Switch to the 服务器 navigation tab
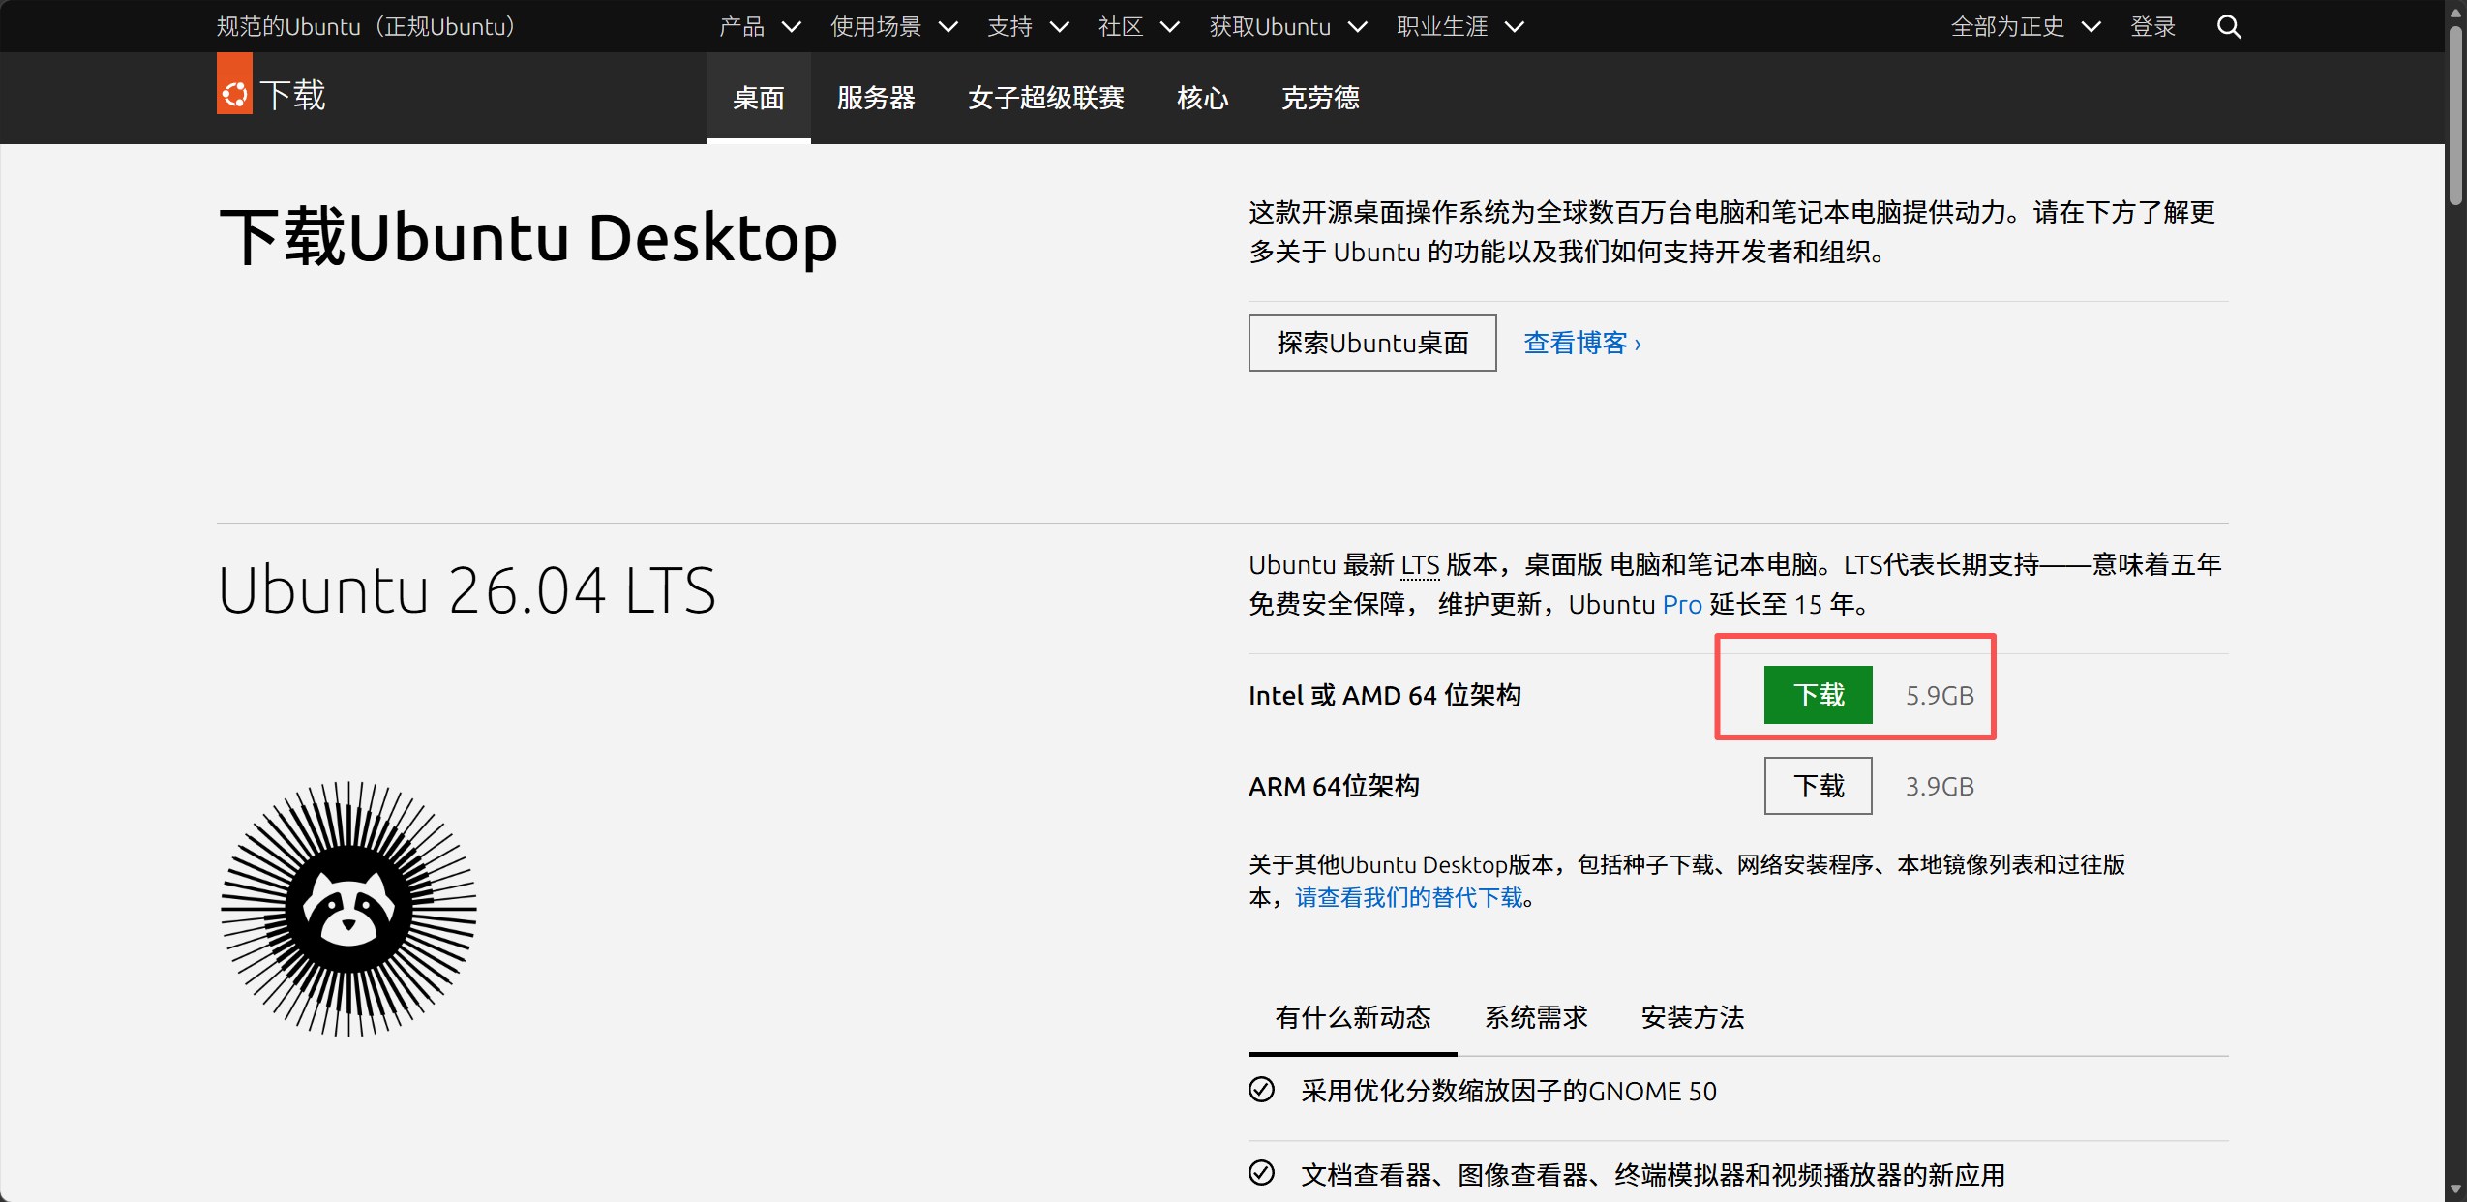The width and height of the screenshot is (2467, 1202). pyautogui.click(x=876, y=98)
